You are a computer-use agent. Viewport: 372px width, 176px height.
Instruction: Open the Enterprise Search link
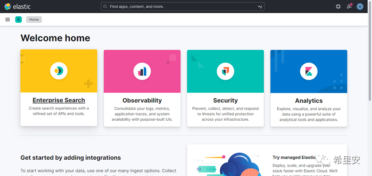coord(59,100)
